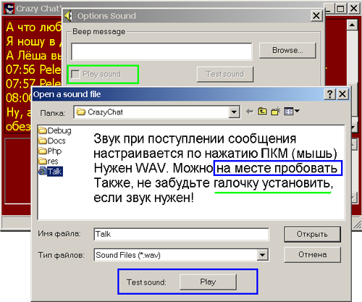
Task: Click the help question mark button
Action: pos(329,94)
